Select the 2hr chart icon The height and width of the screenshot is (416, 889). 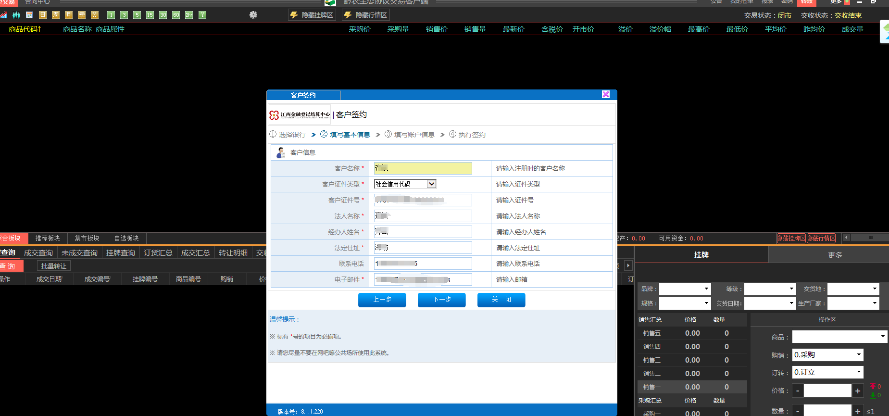[189, 15]
